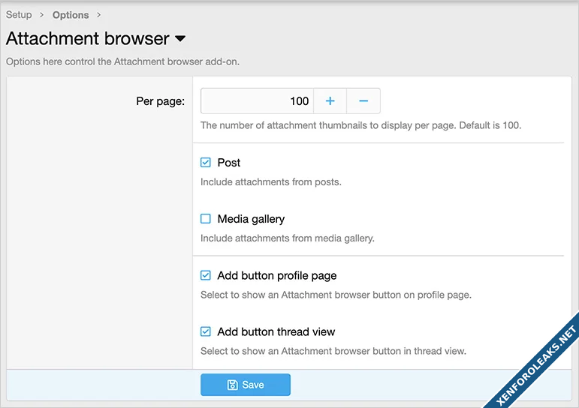
Task: Go to Setup in the breadcrumb
Action: (x=19, y=15)
